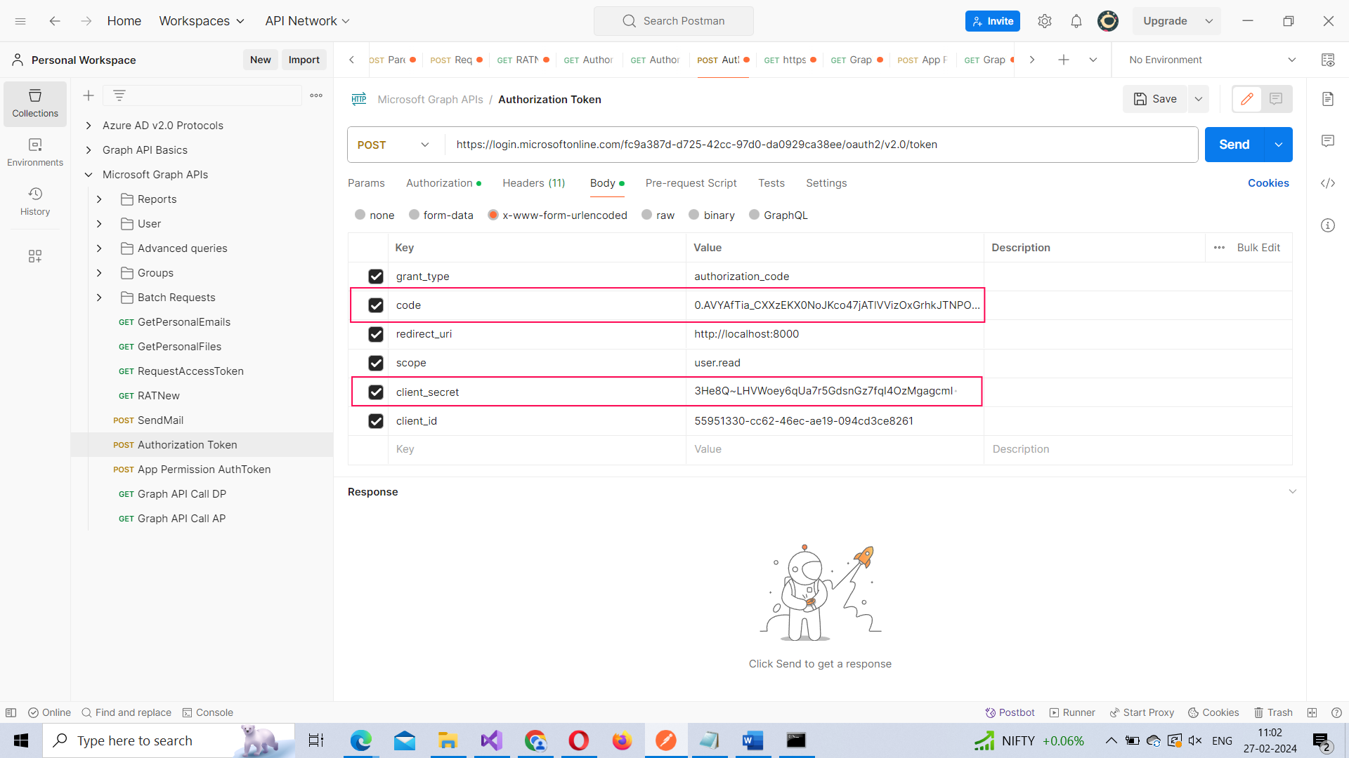
Task: Click Bulk Edit in the table header
Action: [1258, 248]
